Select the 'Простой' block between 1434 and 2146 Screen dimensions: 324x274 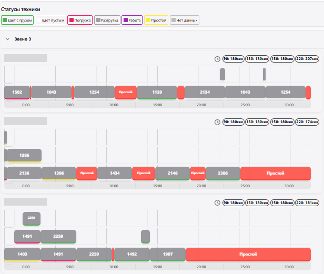pos(144,173)
